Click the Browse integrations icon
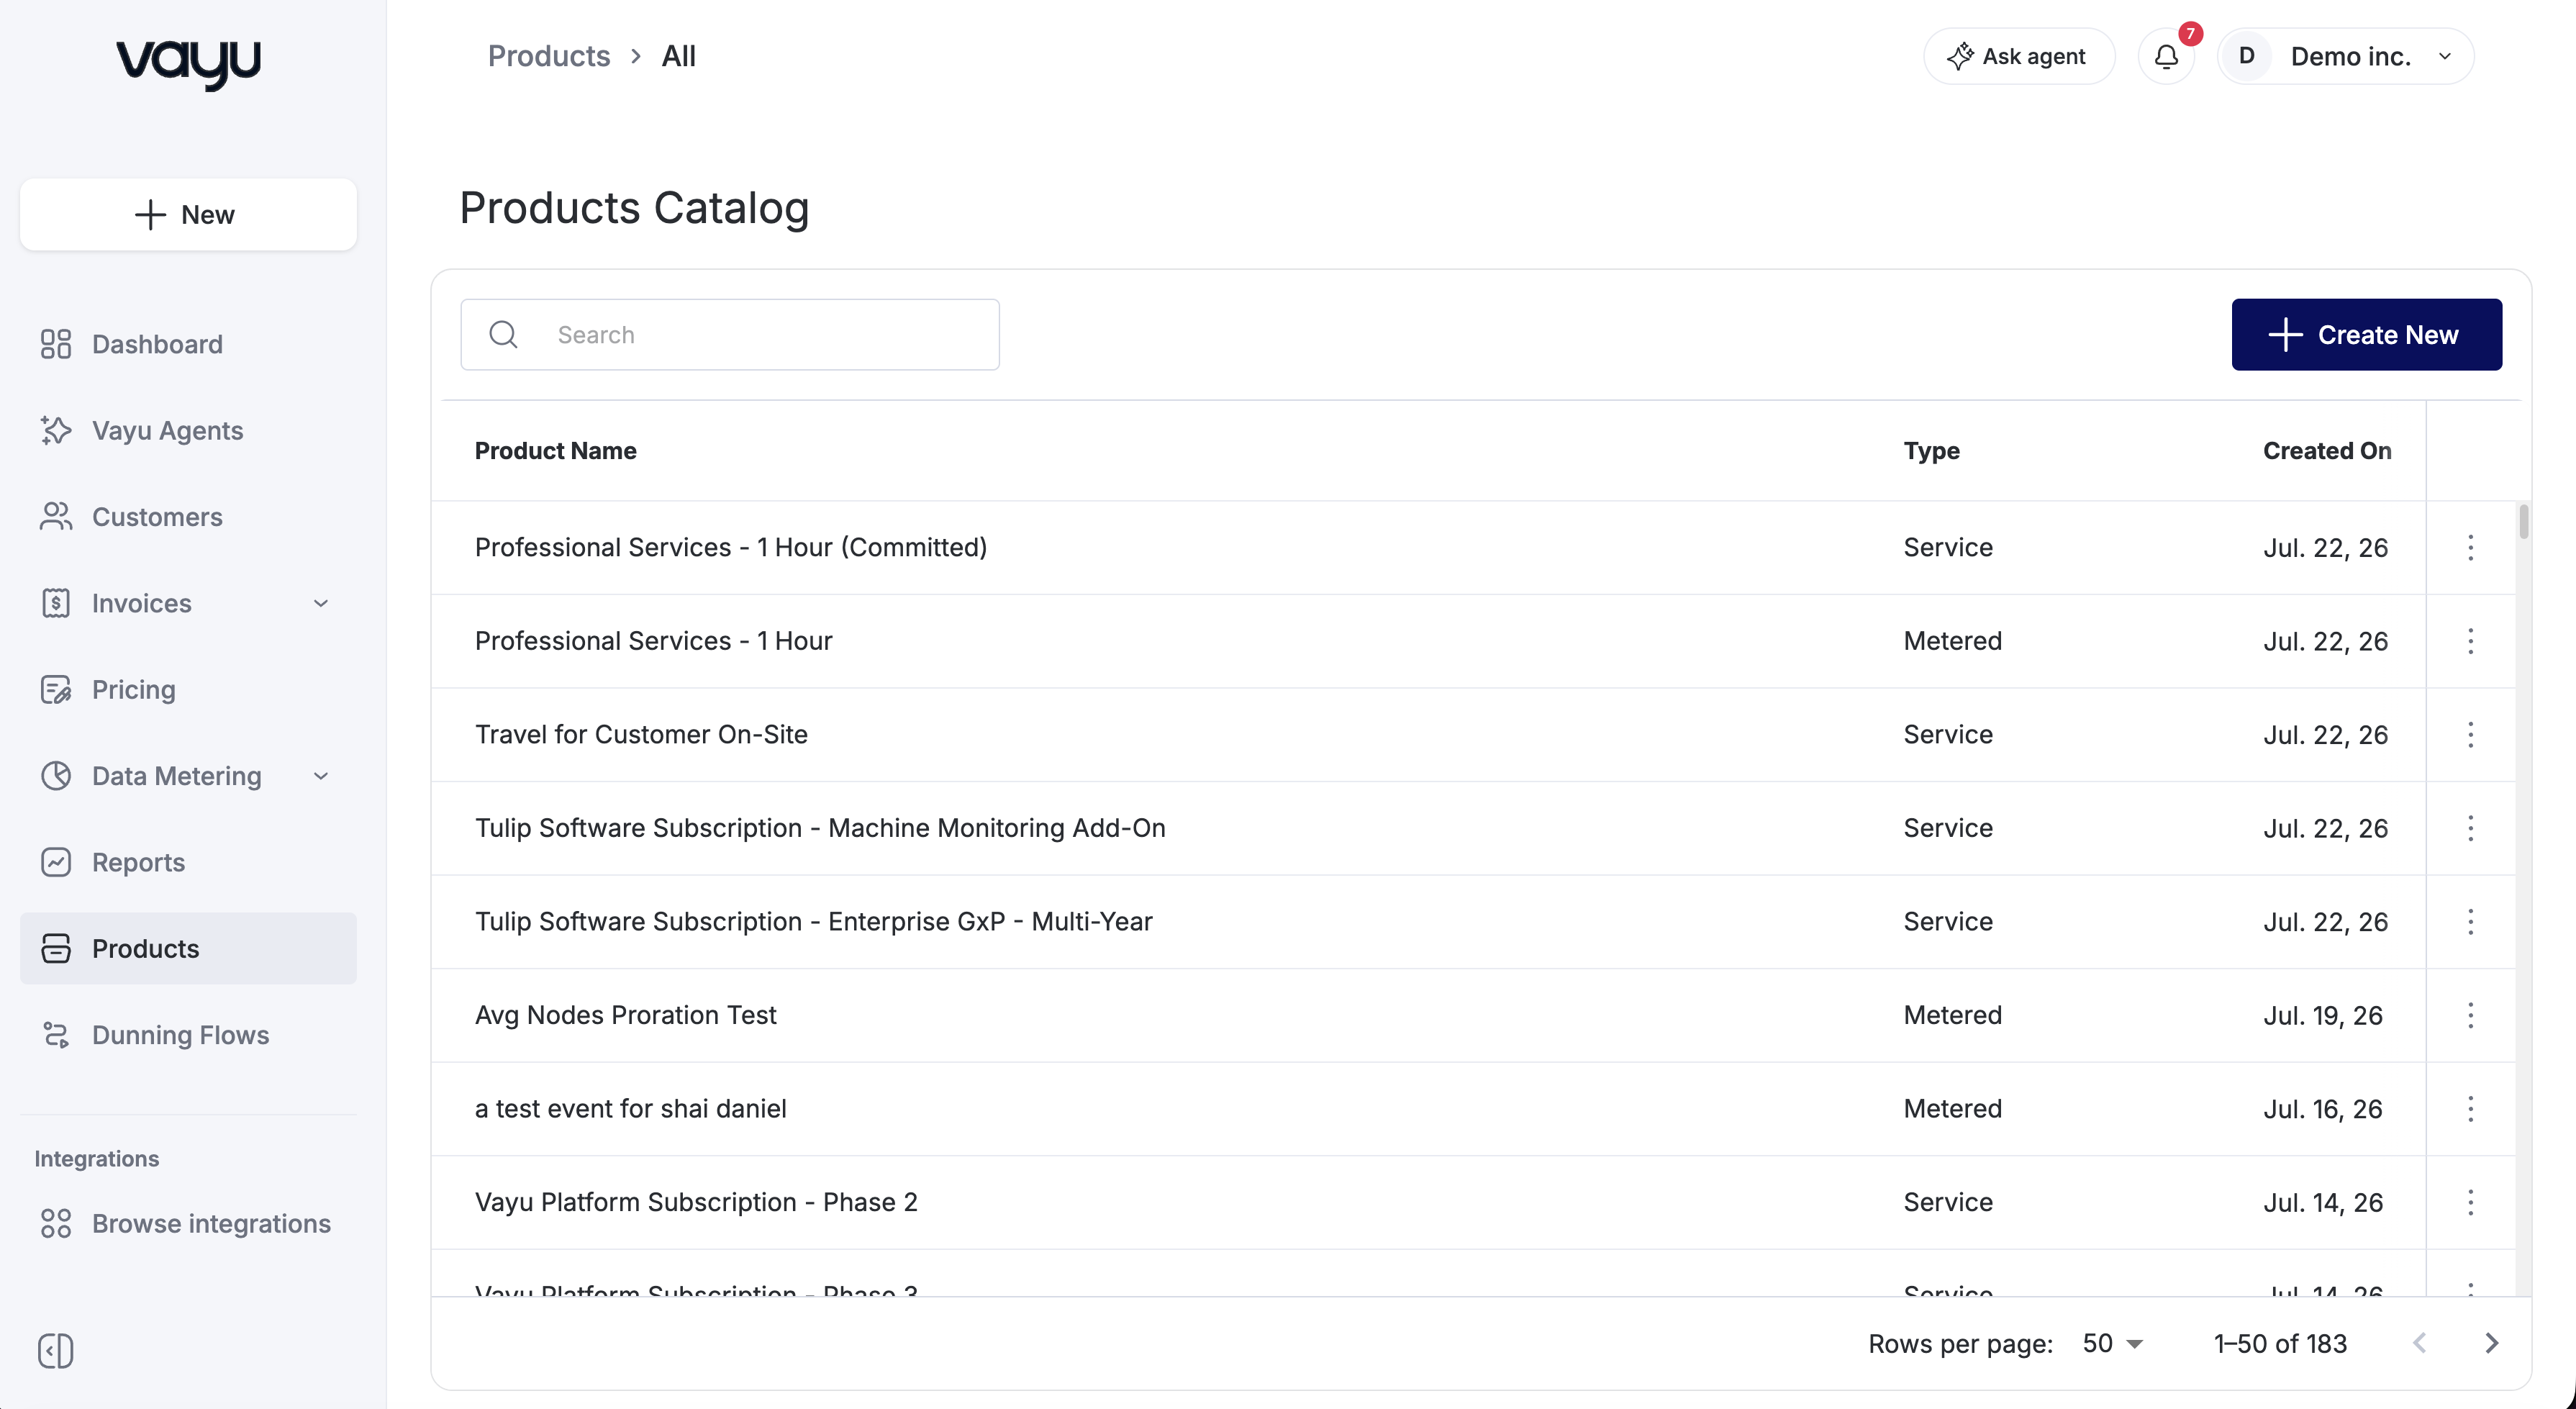 [56, 1223]
